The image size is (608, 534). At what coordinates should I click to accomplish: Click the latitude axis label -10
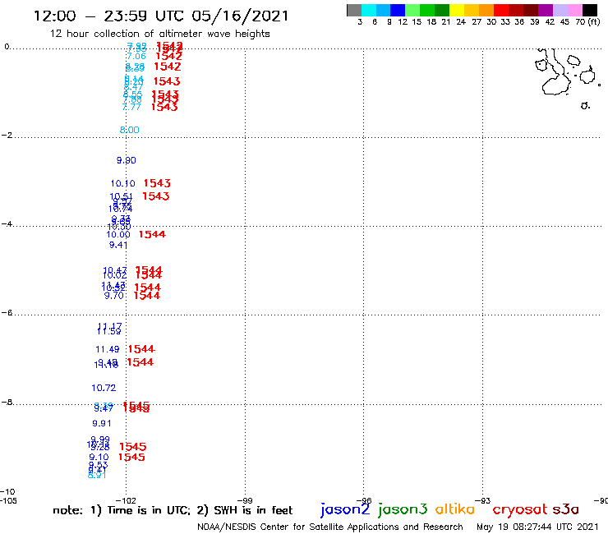7,492
